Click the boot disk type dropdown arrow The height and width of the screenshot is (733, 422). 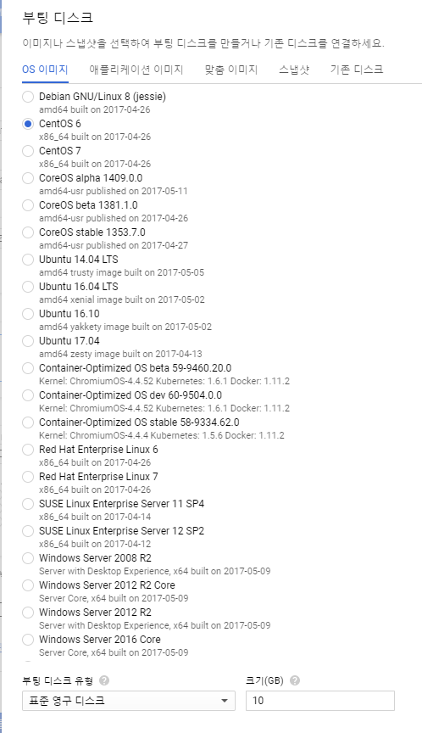tap(225, 701)
